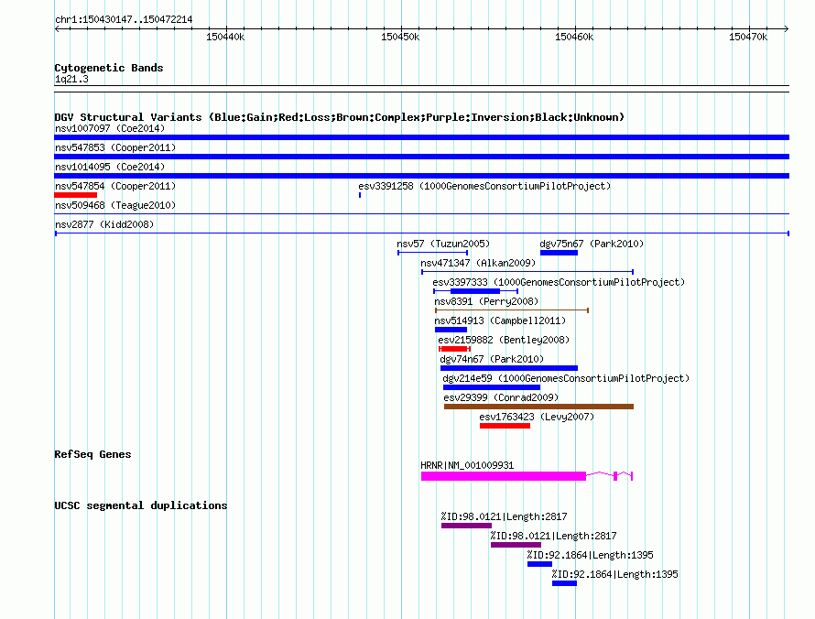Screen dimensions: 815x619
Task: Click the 150450k ruler marker
Action: click(399, 37)
